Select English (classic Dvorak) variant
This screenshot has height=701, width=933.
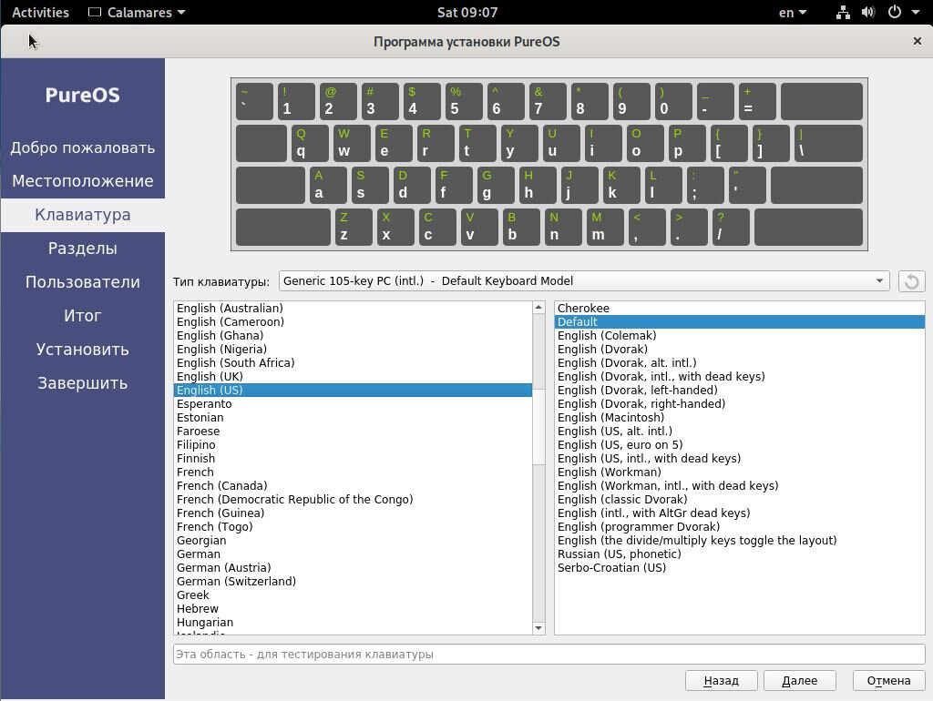(x=740, y=500)
